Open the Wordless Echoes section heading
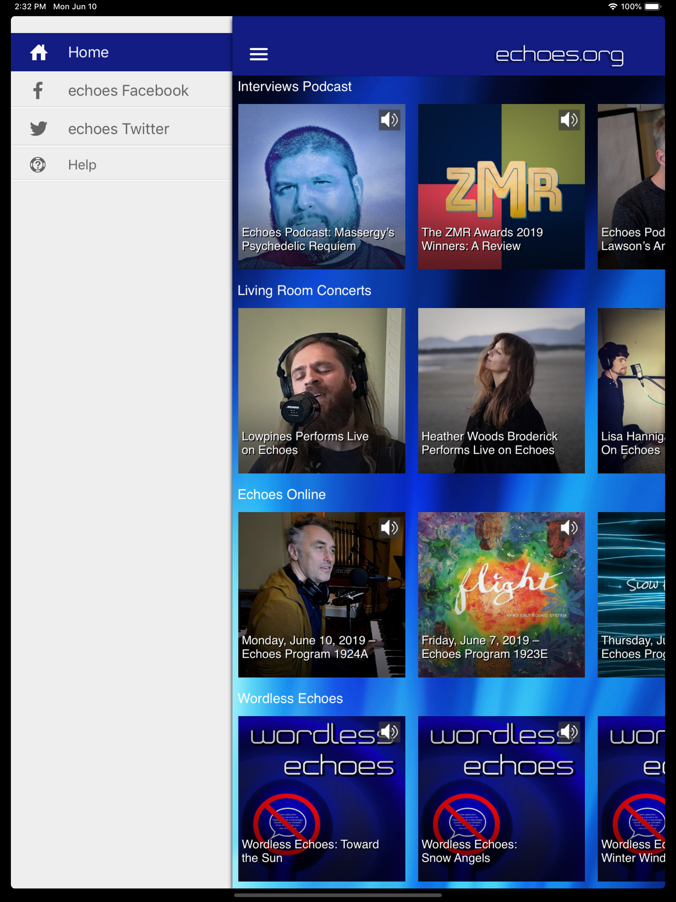Image resolution: width=676 pixels, height=902 pixels. click(290, 698)
